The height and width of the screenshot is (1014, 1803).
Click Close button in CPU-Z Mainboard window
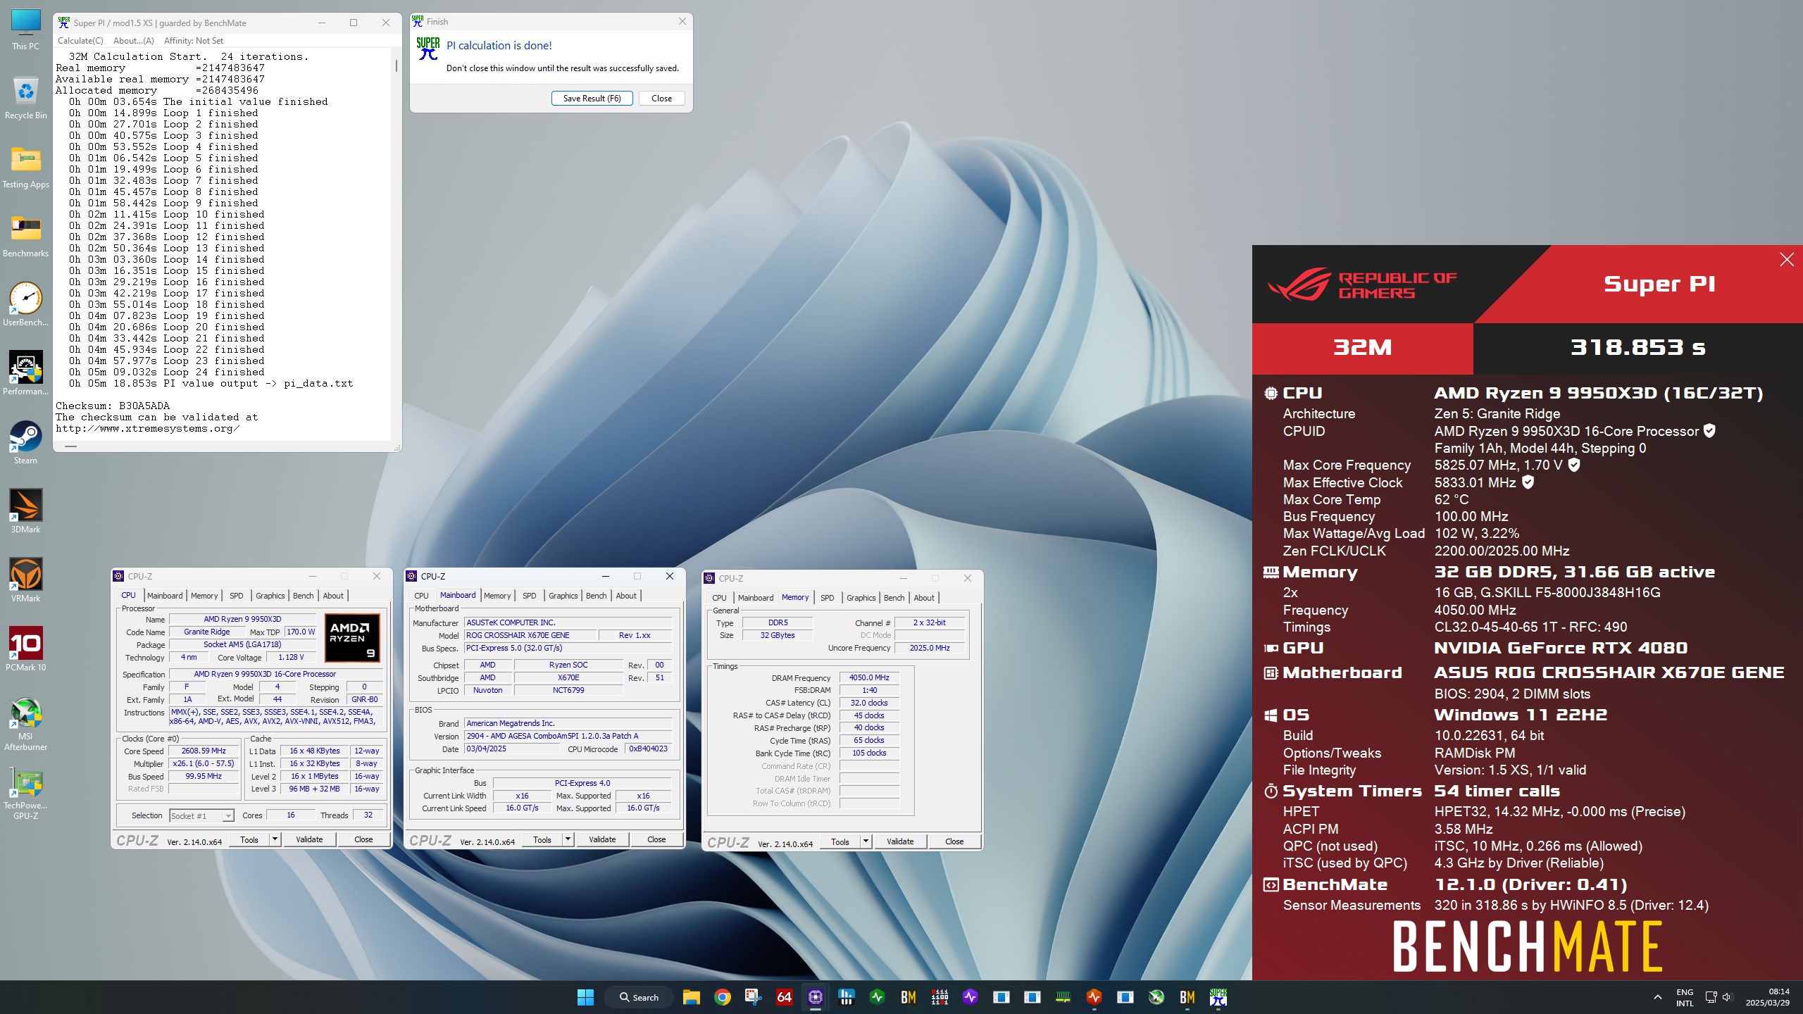[x=656, y=839]
